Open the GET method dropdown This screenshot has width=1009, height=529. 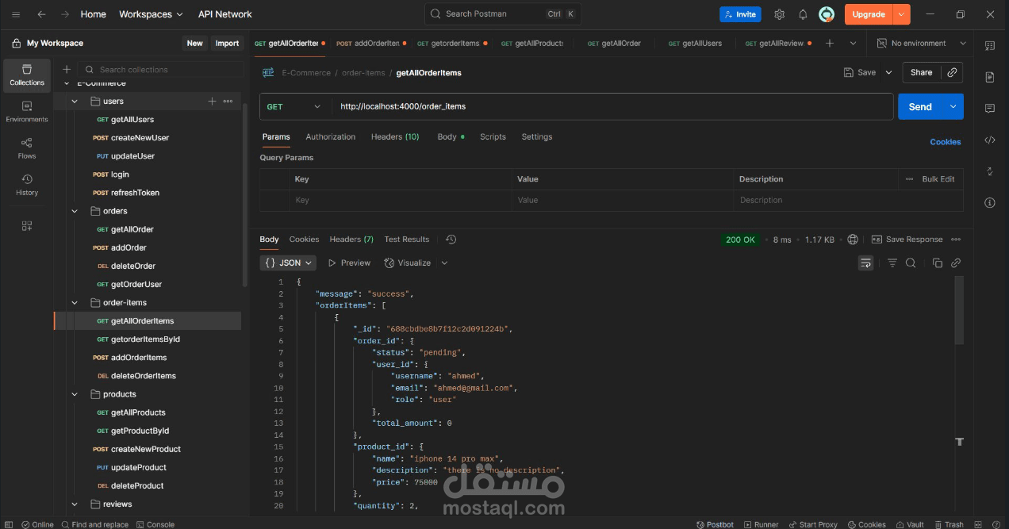[295, 106]
